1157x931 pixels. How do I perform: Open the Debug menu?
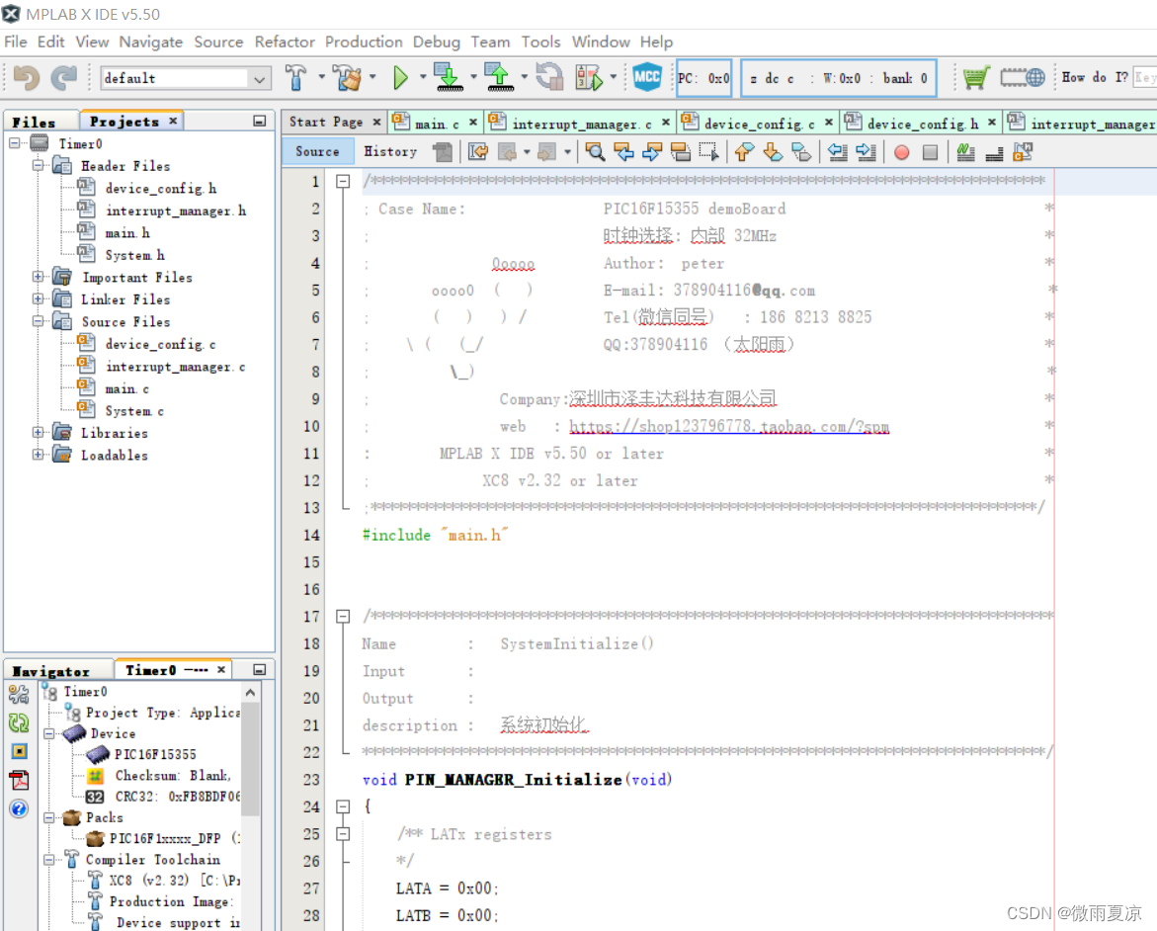tap(436, 42)
